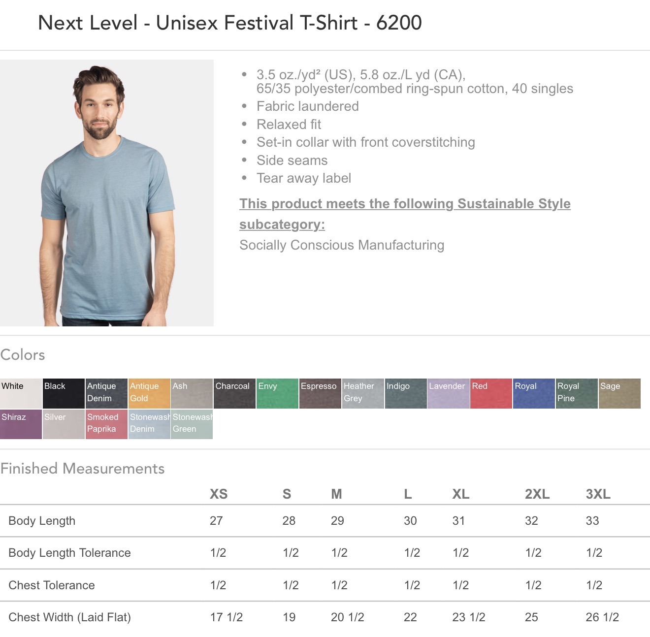Select the White color swatch
The width and height of the screenshot is (650, 637).
click(21, 393)
